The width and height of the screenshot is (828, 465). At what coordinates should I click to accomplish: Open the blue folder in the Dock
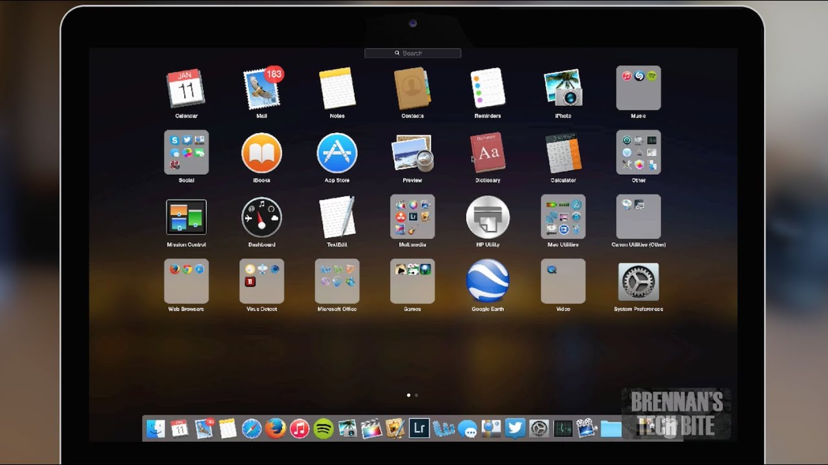click(x=611, y=429)
